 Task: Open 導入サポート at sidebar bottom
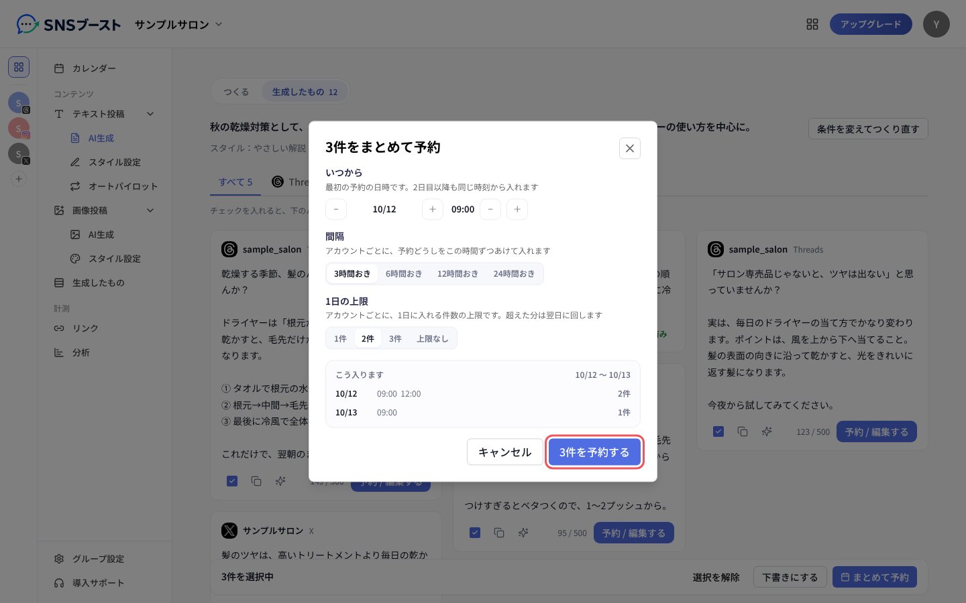tap(104, 583)
